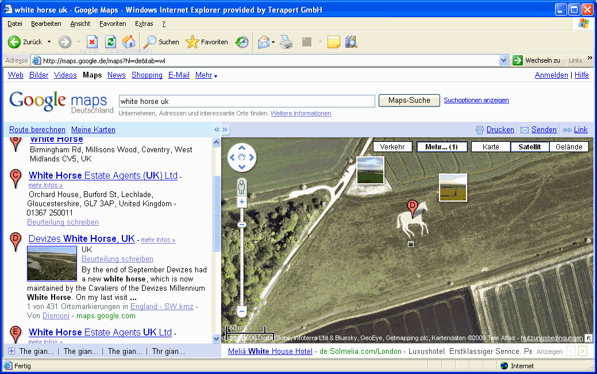Click the Zurück back arrow icon
Viewport: 597px width, 374px height.
[x=14, y=42]
